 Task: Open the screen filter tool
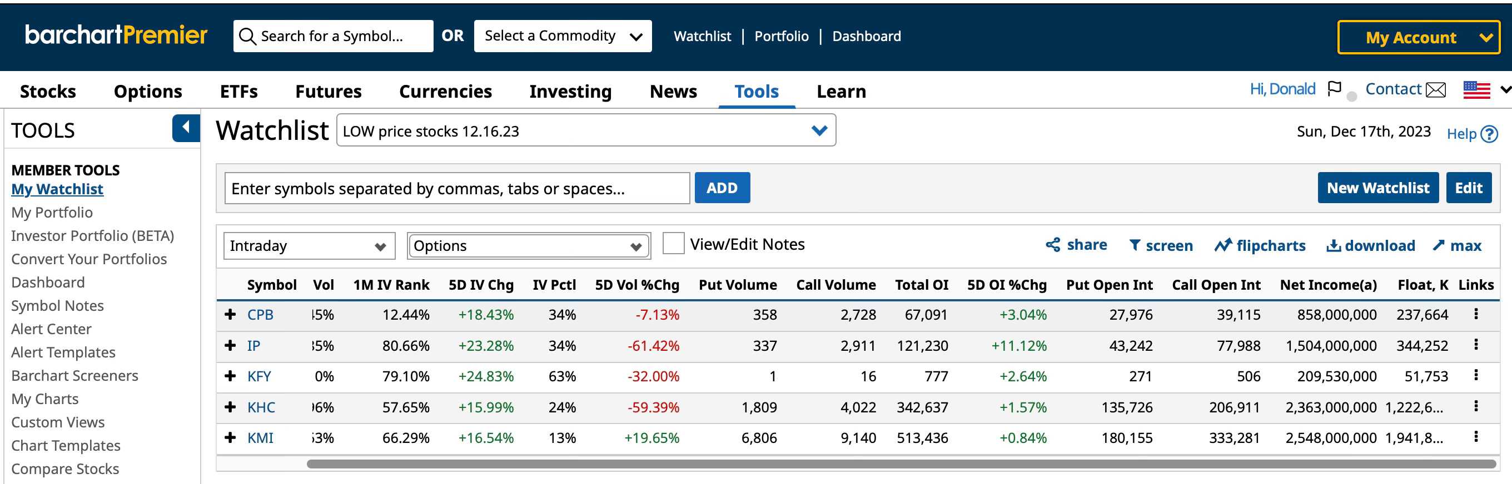coord(1161,245)
